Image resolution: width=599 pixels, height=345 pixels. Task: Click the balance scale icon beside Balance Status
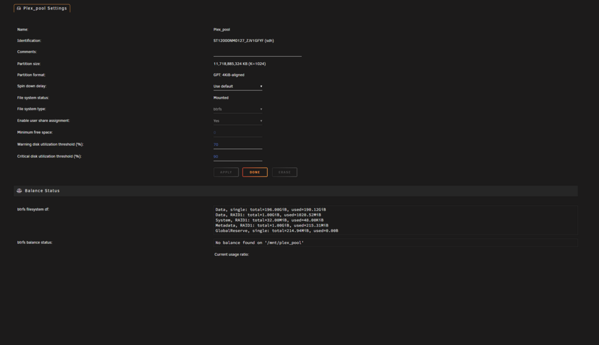click(x=19, y=191)
